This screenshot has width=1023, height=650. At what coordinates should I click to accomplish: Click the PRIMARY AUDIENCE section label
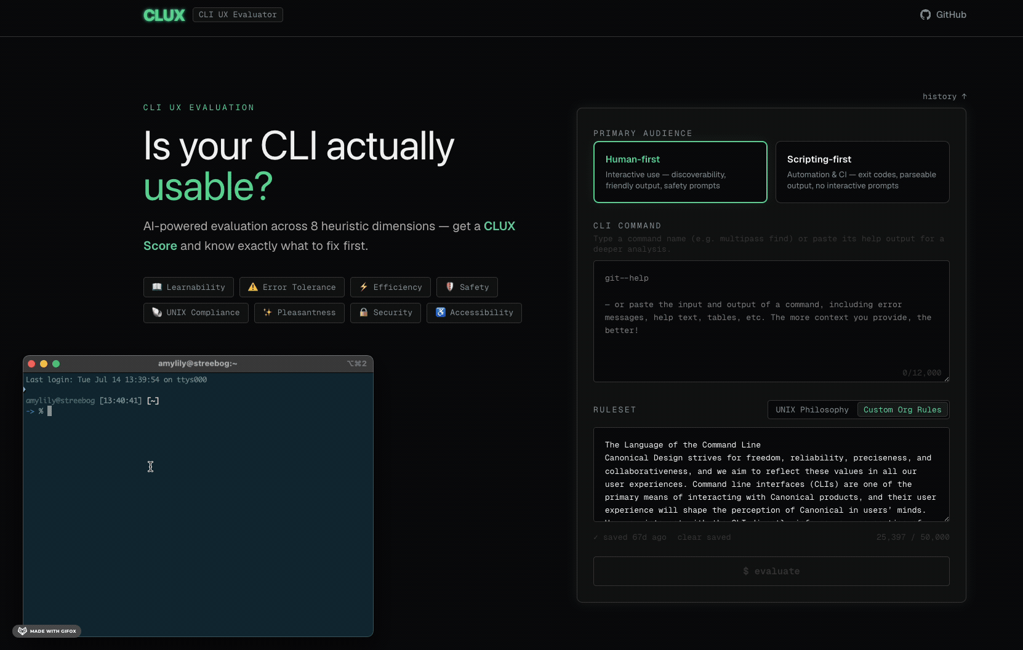tap(643, 134)
